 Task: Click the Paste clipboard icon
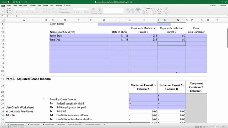[x=3, y=10]
